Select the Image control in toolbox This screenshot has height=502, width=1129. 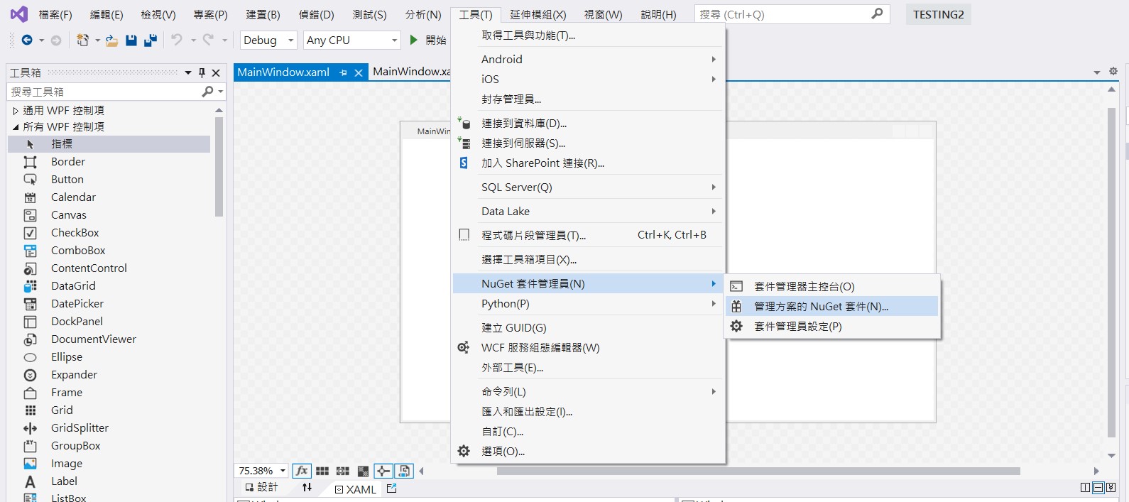pyautogui.click(x=109, y=464)
